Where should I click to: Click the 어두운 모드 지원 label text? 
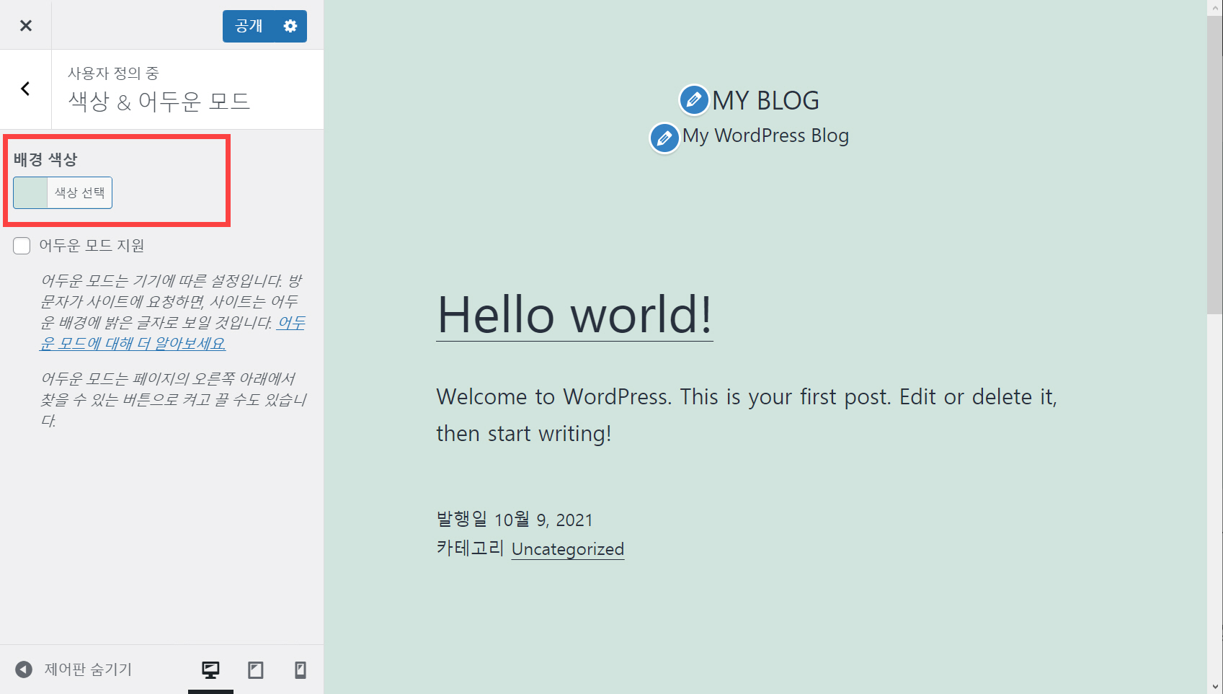pyautogui.click(x=92, y=246)
